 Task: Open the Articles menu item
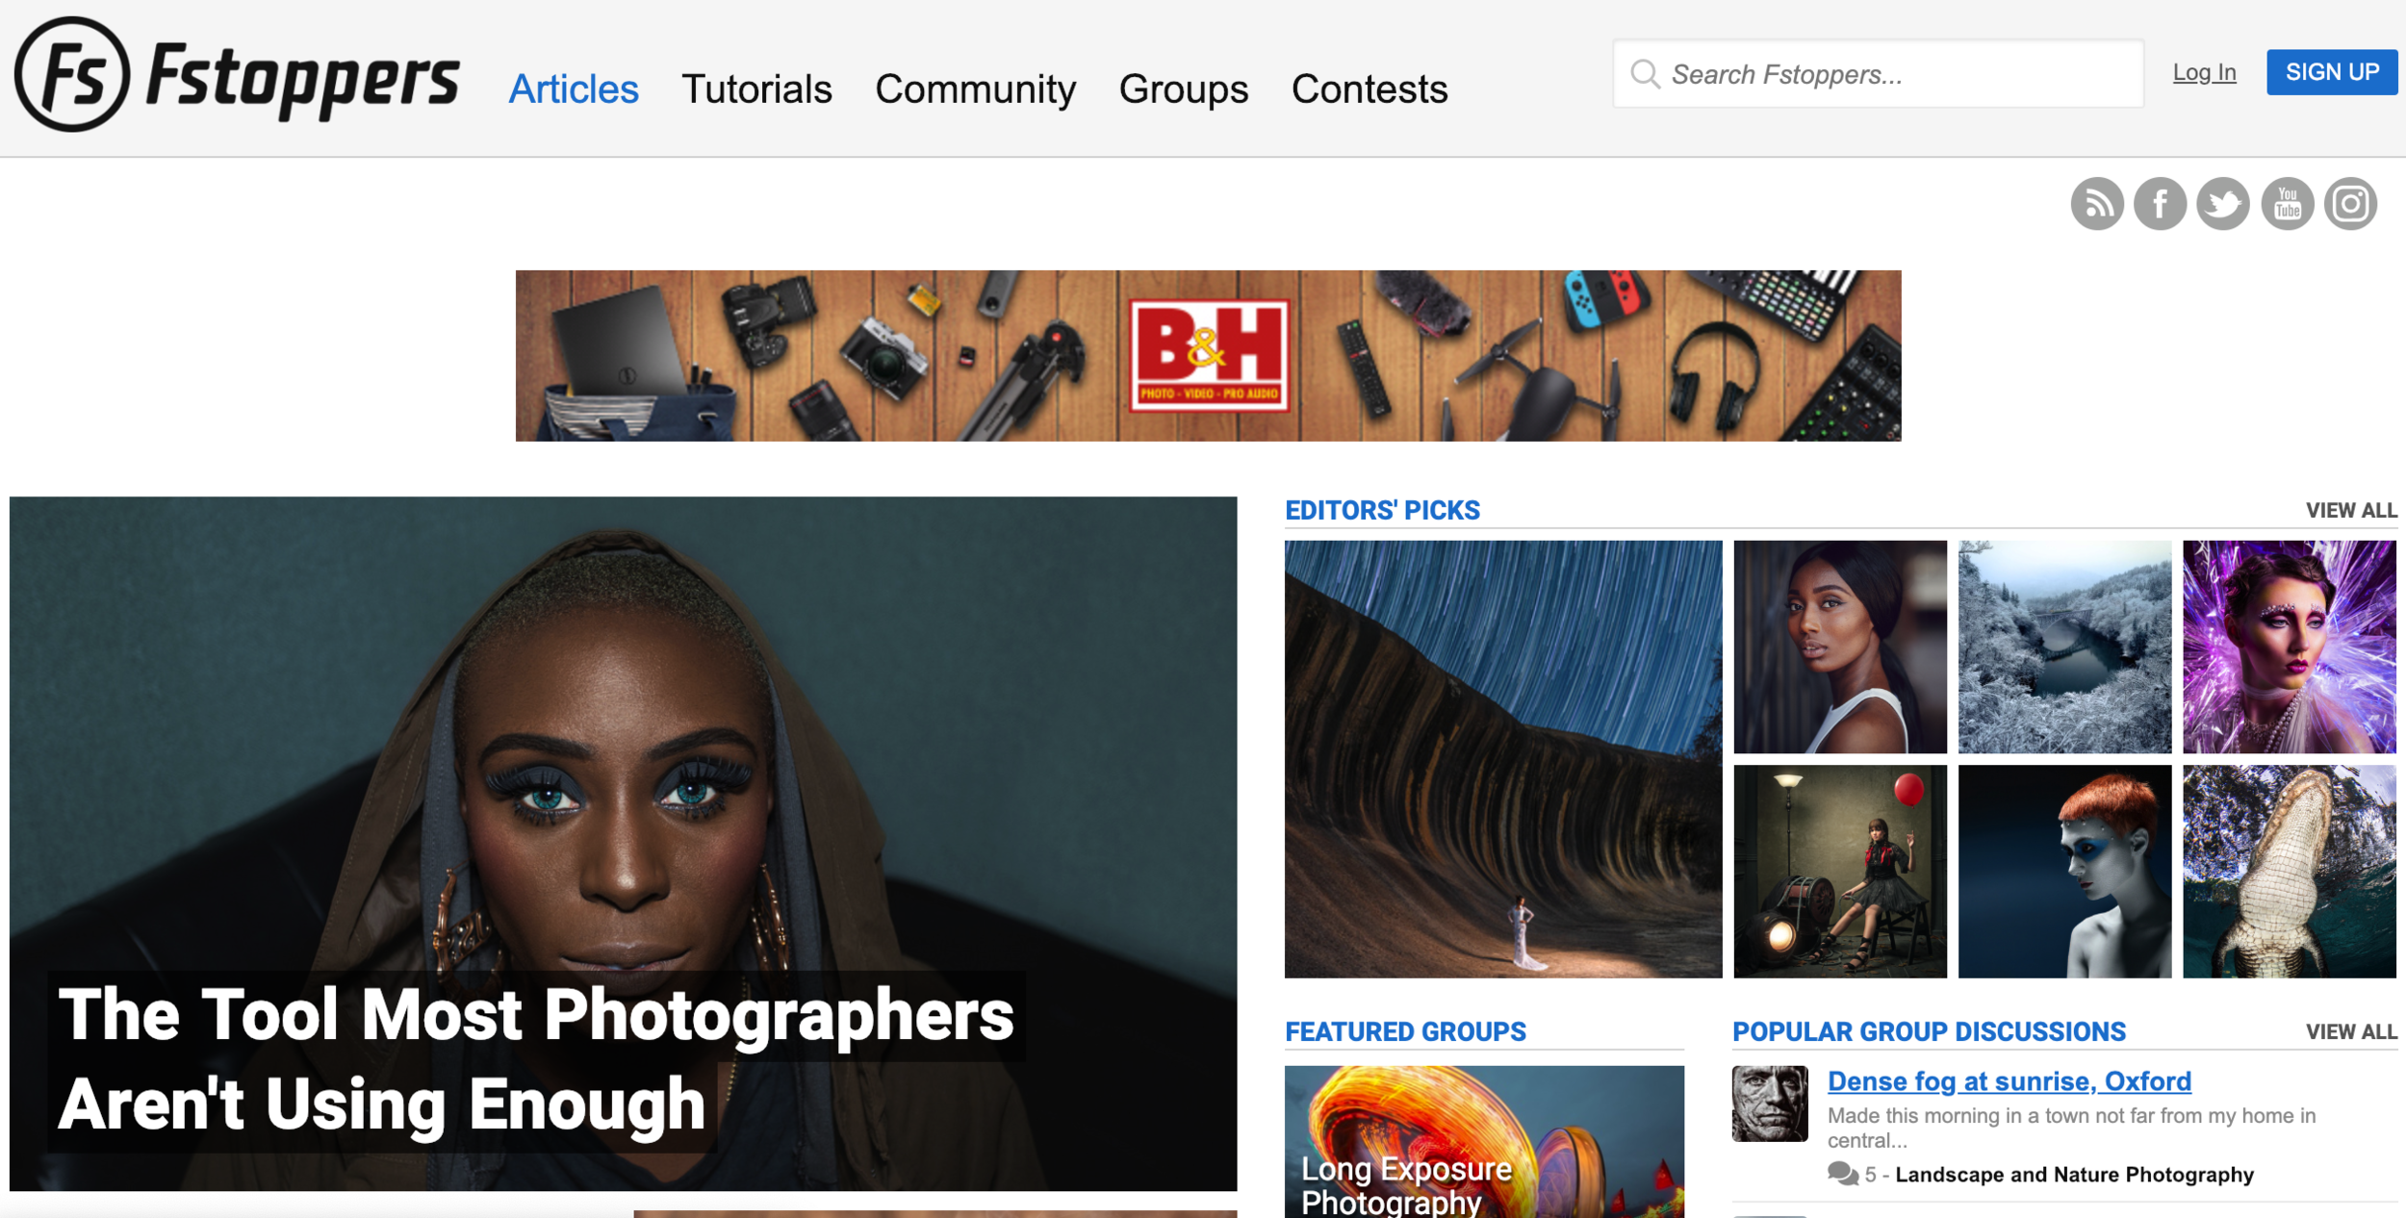574,89
